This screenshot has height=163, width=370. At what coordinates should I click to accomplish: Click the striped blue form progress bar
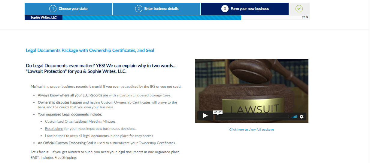(x=151, y=18)
